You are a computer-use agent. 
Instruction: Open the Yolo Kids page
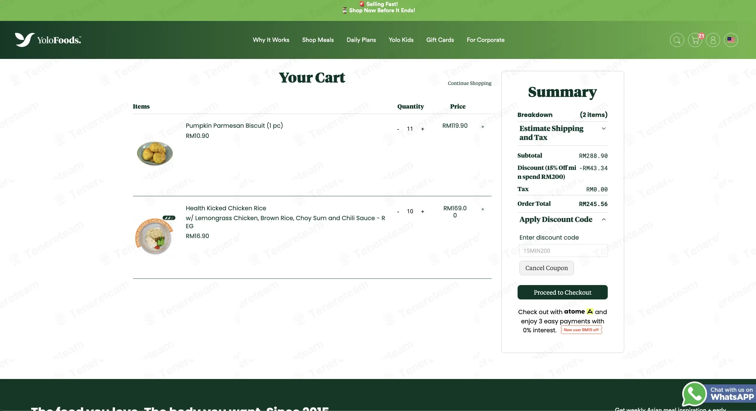click(401, 40)
